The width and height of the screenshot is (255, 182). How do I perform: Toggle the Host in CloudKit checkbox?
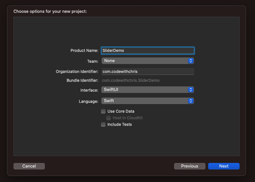click(x=108, y=118)
